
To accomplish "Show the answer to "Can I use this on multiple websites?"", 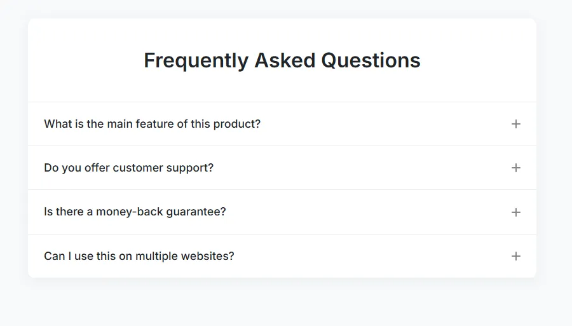I will point(139,256).
